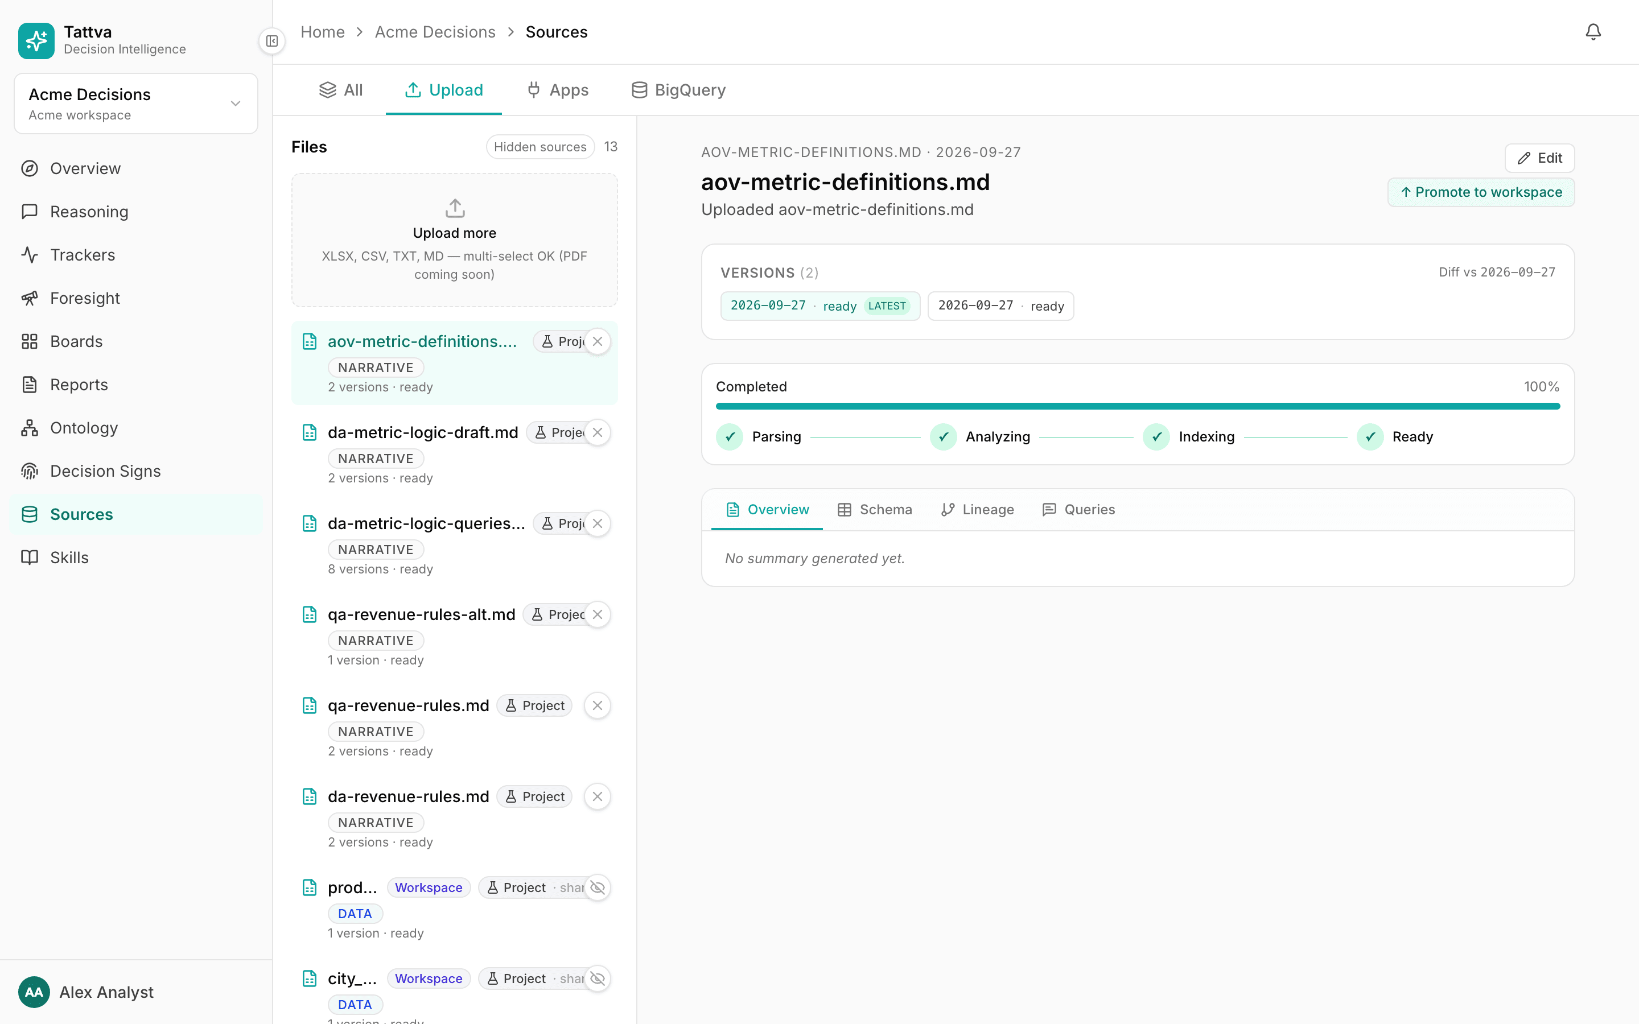Click the Edit button

pos(1539,158)
